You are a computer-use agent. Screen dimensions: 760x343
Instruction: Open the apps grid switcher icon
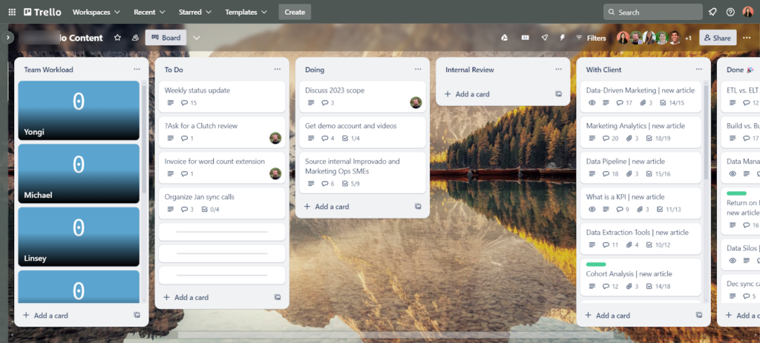pyautogui.click(x=11, y=12)
